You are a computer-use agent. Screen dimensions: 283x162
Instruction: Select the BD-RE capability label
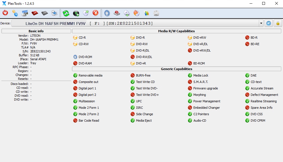(255, 44)
